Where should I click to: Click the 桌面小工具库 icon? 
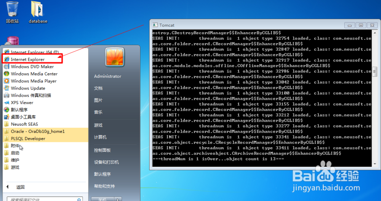7,117
